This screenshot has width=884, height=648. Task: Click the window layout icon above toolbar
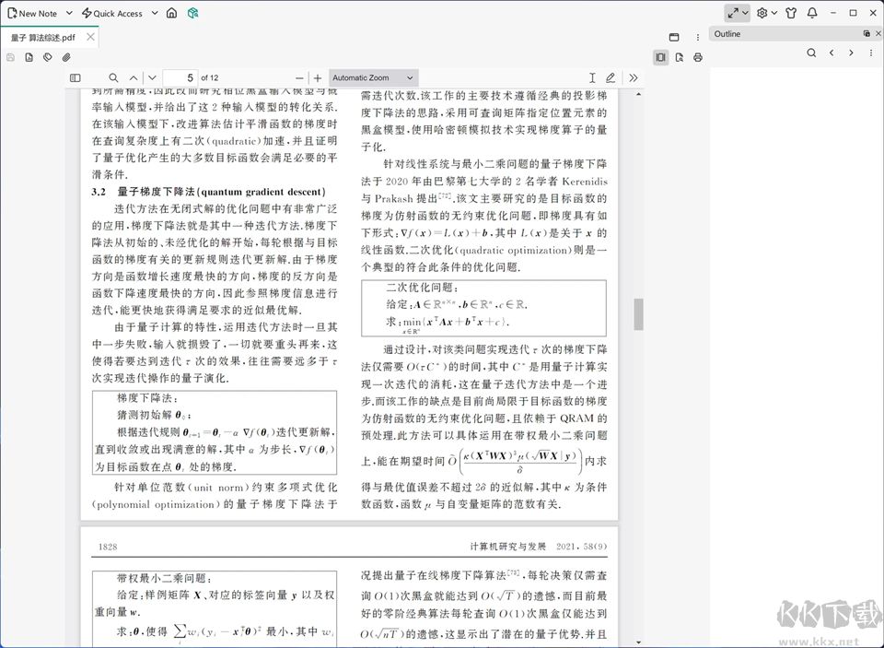tap(674, 37)
